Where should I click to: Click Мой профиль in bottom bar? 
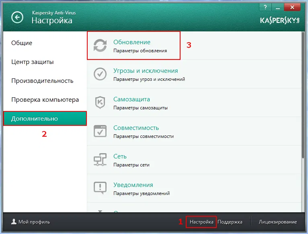[34, 222]
